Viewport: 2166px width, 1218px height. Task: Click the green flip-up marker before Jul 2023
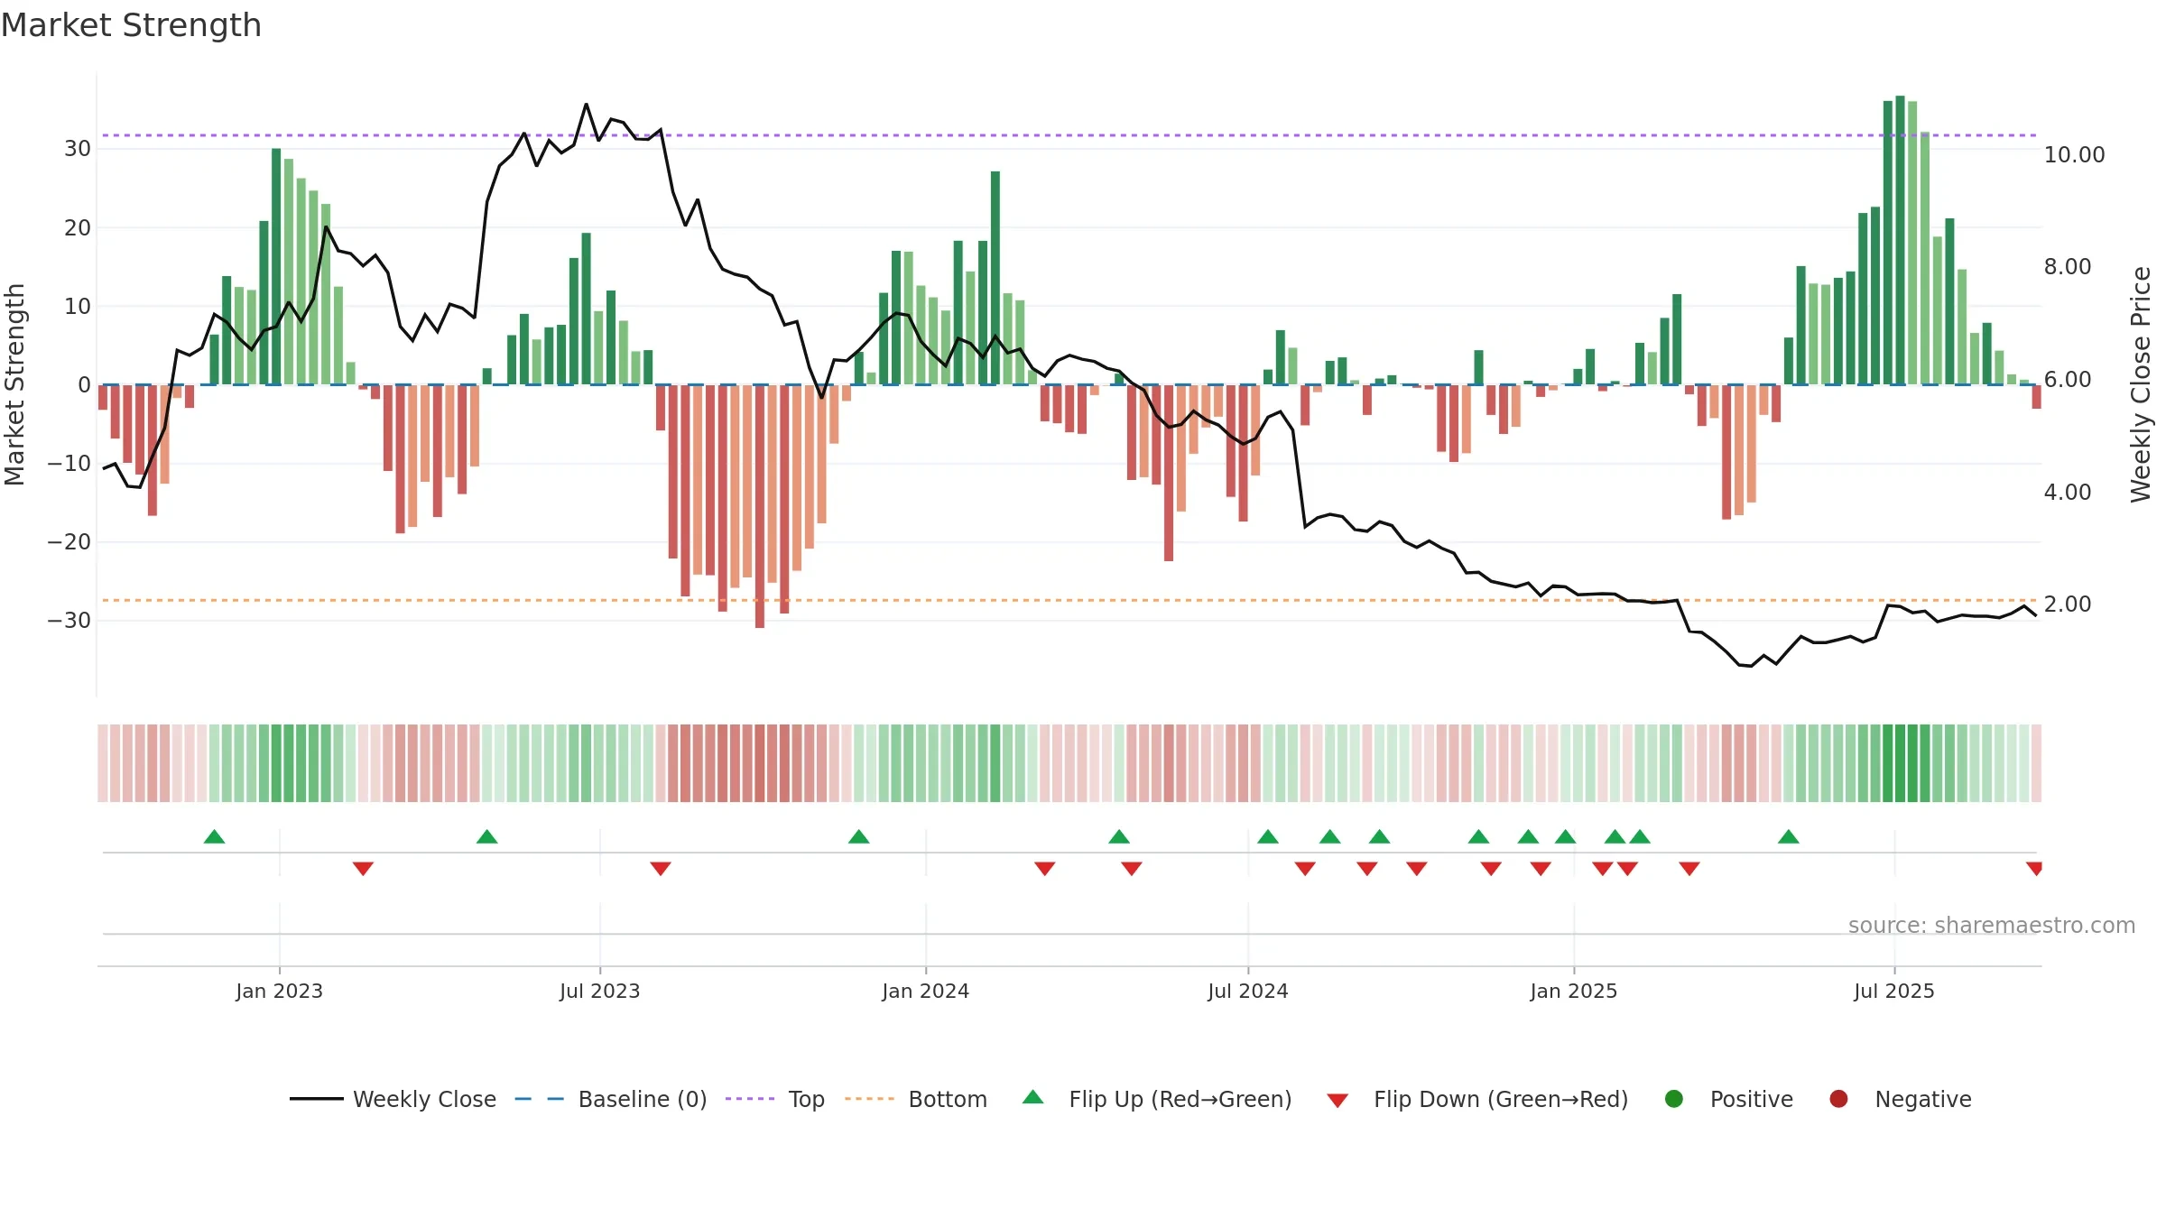point(487,836)
